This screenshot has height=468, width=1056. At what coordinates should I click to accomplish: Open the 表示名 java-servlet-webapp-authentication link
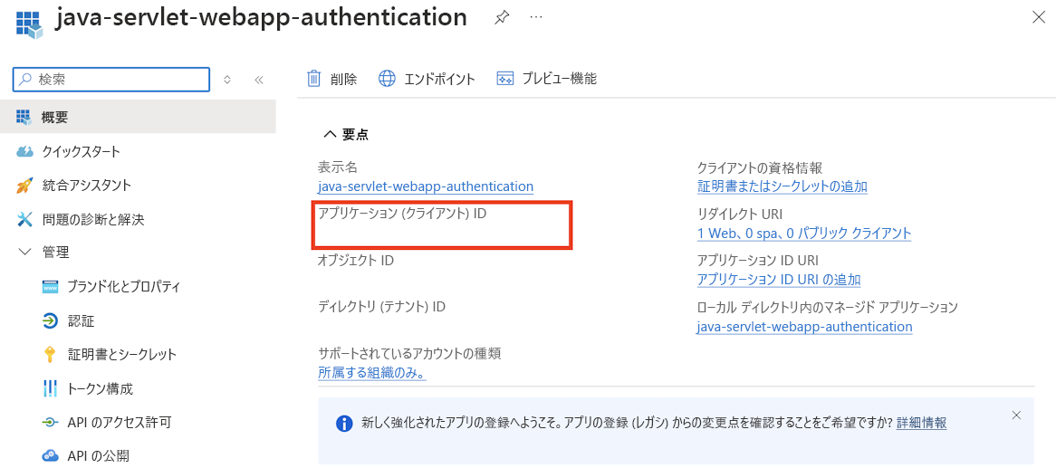point(426,186)
